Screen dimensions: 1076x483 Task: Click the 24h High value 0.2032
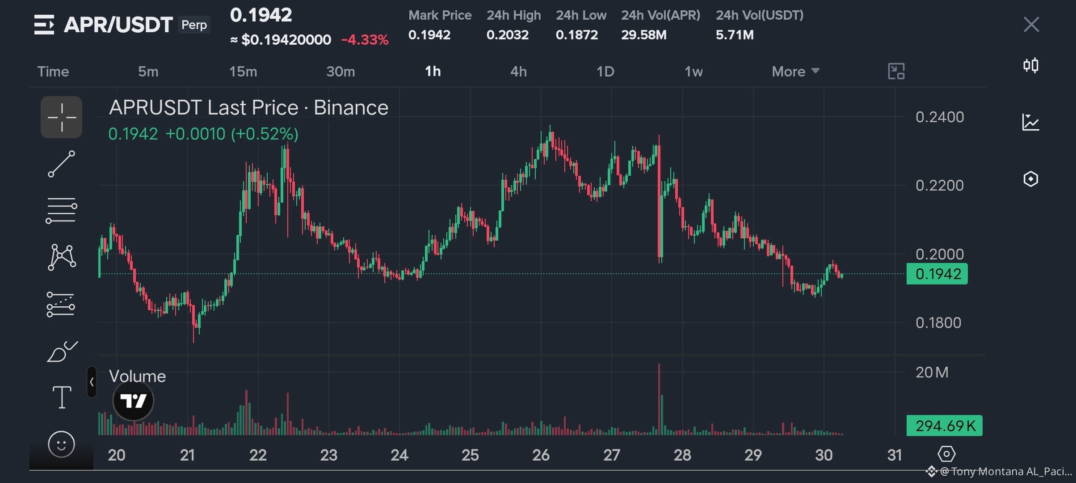tap(507, 35)
